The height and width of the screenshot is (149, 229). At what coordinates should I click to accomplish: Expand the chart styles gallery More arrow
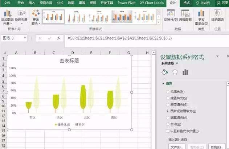click(x=159, y=22)
